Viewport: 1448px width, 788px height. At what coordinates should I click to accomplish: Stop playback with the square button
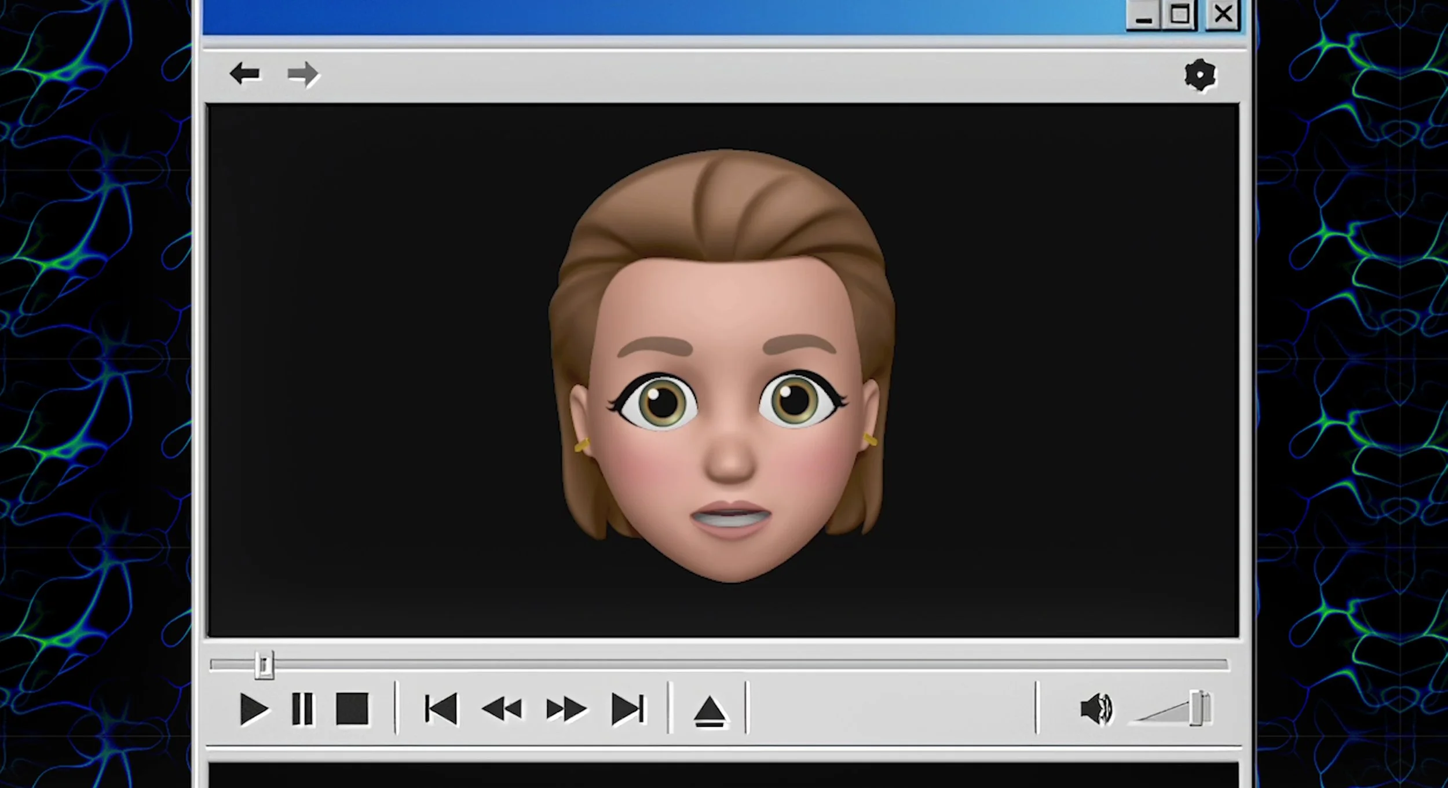(352, 709)
